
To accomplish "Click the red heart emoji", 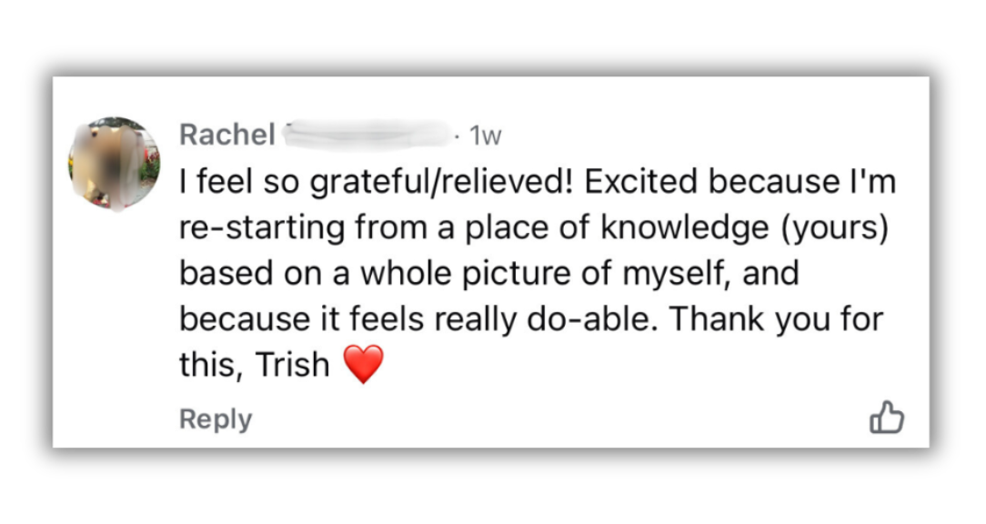I will point(363,365).
